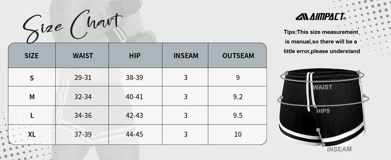Click the Tips measurement note text

(x=322, y=42)
